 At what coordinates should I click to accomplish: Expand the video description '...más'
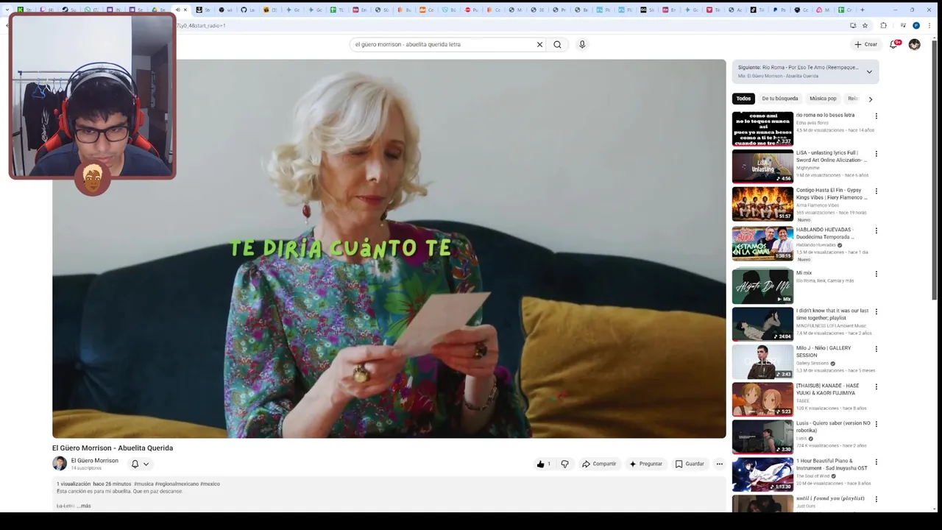pyautogui.click(x=84, y=506)
